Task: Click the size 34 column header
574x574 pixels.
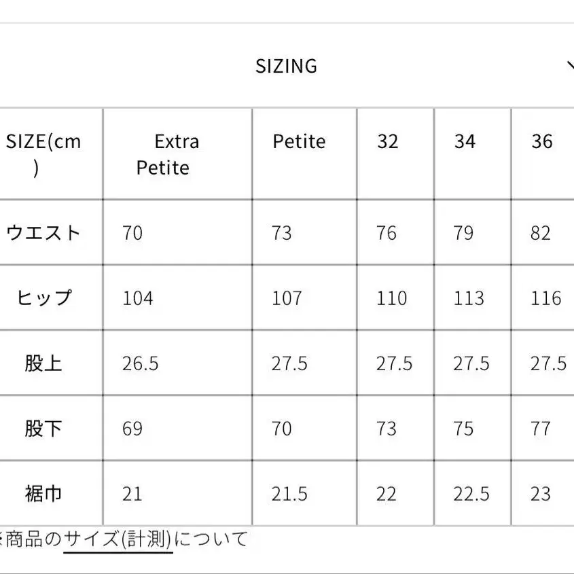Action: coord(465,142)
